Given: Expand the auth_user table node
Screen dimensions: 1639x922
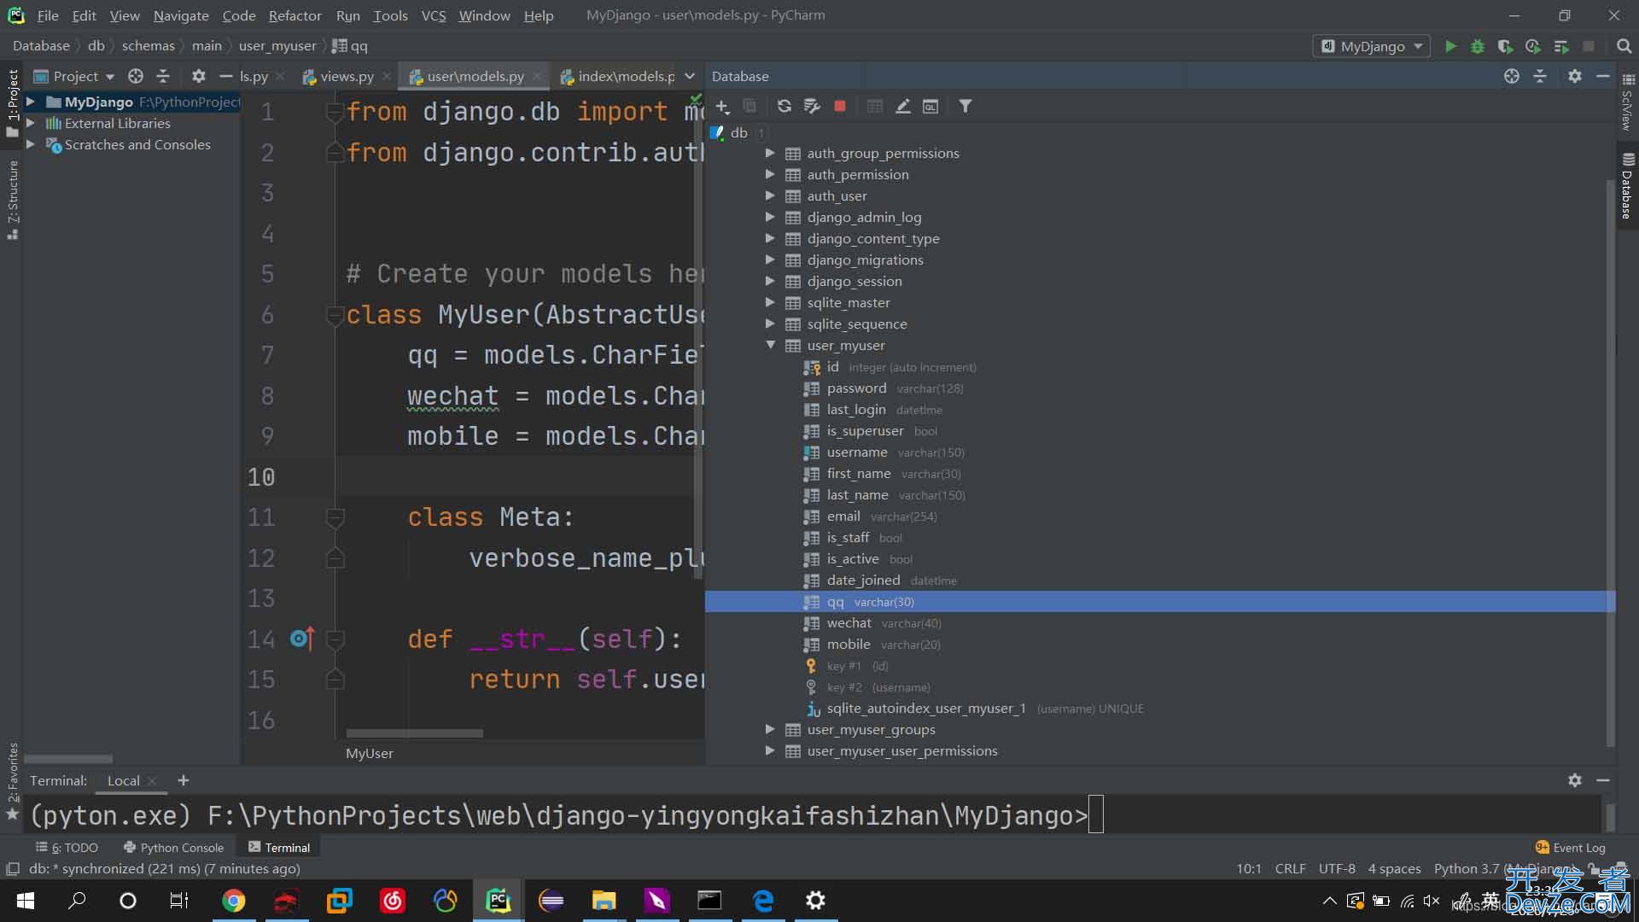Looking at the screenshot, I should click(770, 195).
